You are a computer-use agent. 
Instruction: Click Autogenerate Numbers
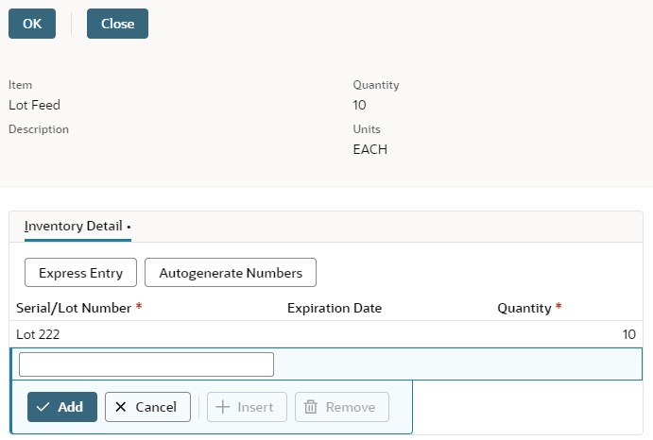pyautogui.click(x=231, y=273)
